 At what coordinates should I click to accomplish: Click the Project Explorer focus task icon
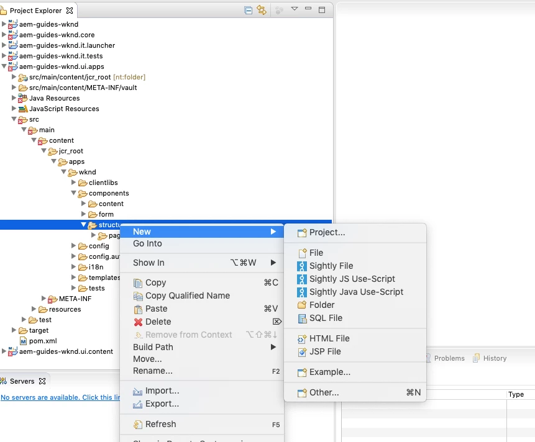[x=279, y=11]
